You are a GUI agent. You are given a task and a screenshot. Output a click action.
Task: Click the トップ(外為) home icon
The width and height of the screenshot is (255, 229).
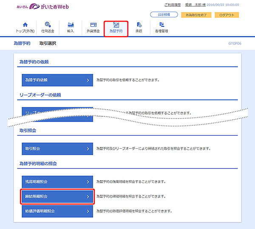pos(25,25)
